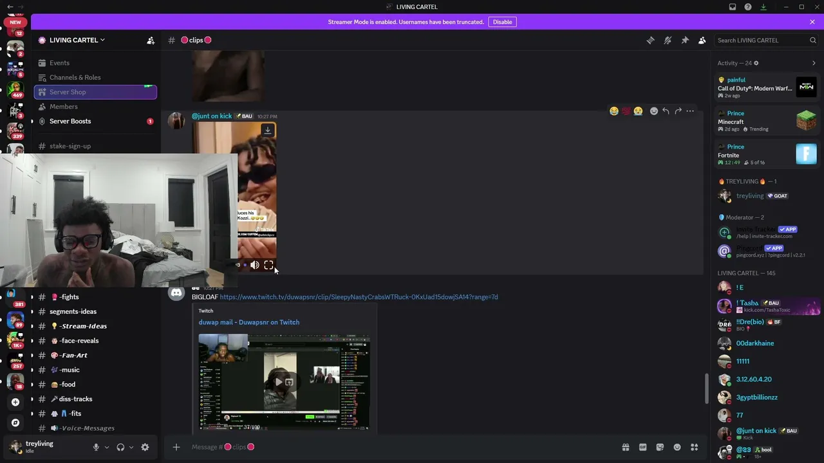This screenshot has height=463, width=824.
Task: Mute the microphone
Action: (96, 447)
